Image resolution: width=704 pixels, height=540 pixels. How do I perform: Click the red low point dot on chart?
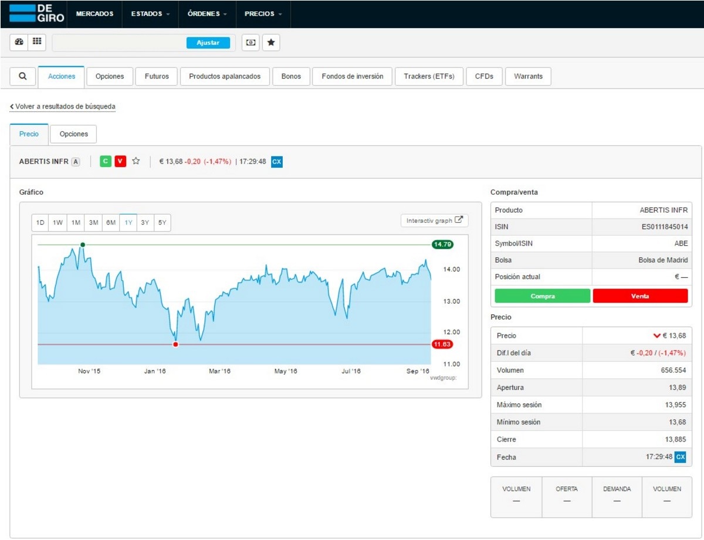click(175, 344)
